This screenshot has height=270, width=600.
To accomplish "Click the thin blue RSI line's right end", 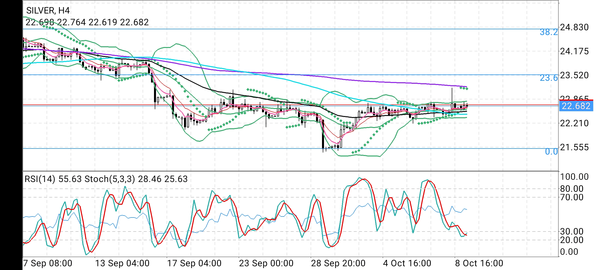I will point(466,209).
